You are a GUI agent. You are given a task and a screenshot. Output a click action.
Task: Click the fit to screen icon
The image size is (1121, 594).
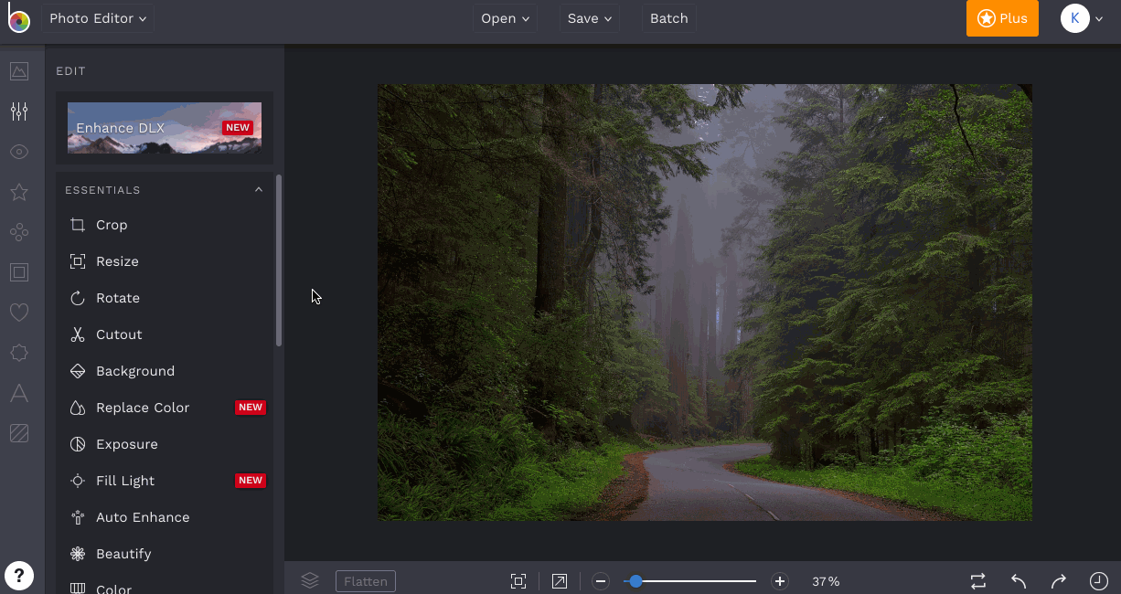[x=518, y=581]
